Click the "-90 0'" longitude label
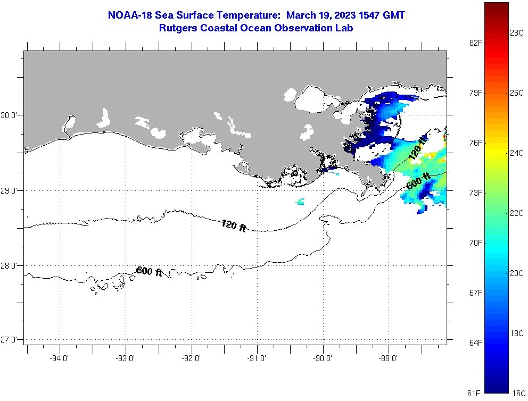528x401 pixels. tap(323, 358)
